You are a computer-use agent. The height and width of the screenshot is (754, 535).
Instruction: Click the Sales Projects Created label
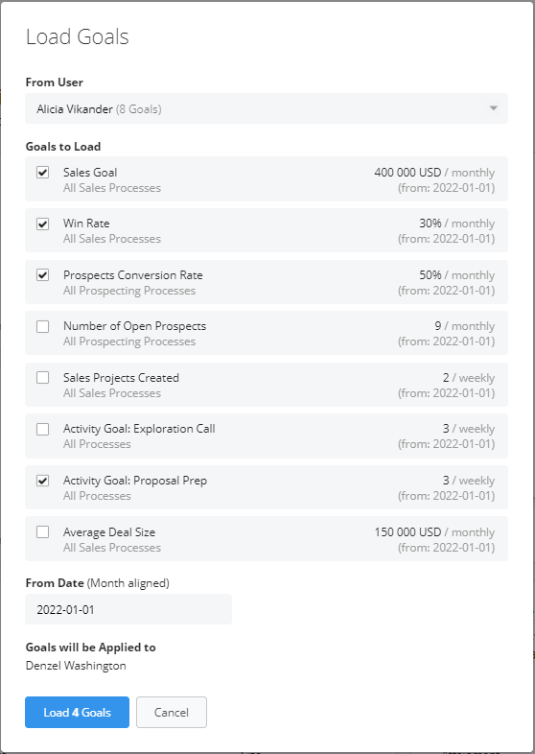point(121,378)
